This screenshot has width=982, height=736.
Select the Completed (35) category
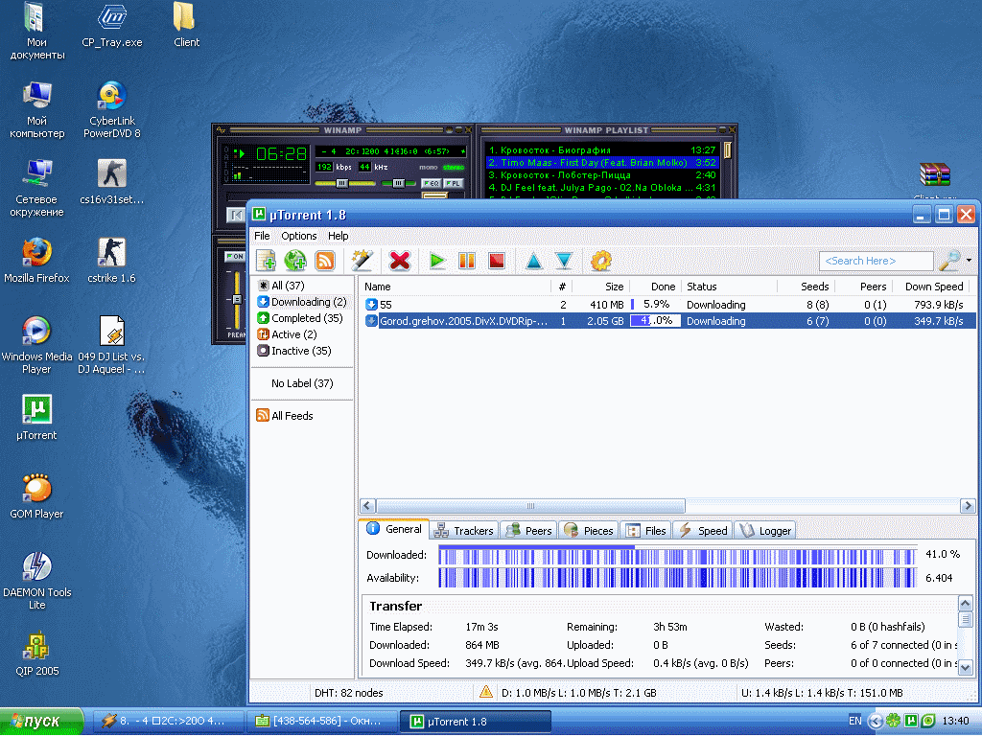click(300, 318)
